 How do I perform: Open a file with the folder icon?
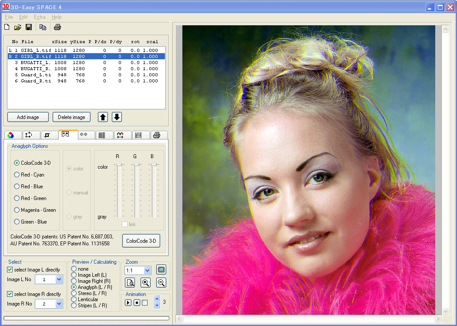(x=18, y=27)
